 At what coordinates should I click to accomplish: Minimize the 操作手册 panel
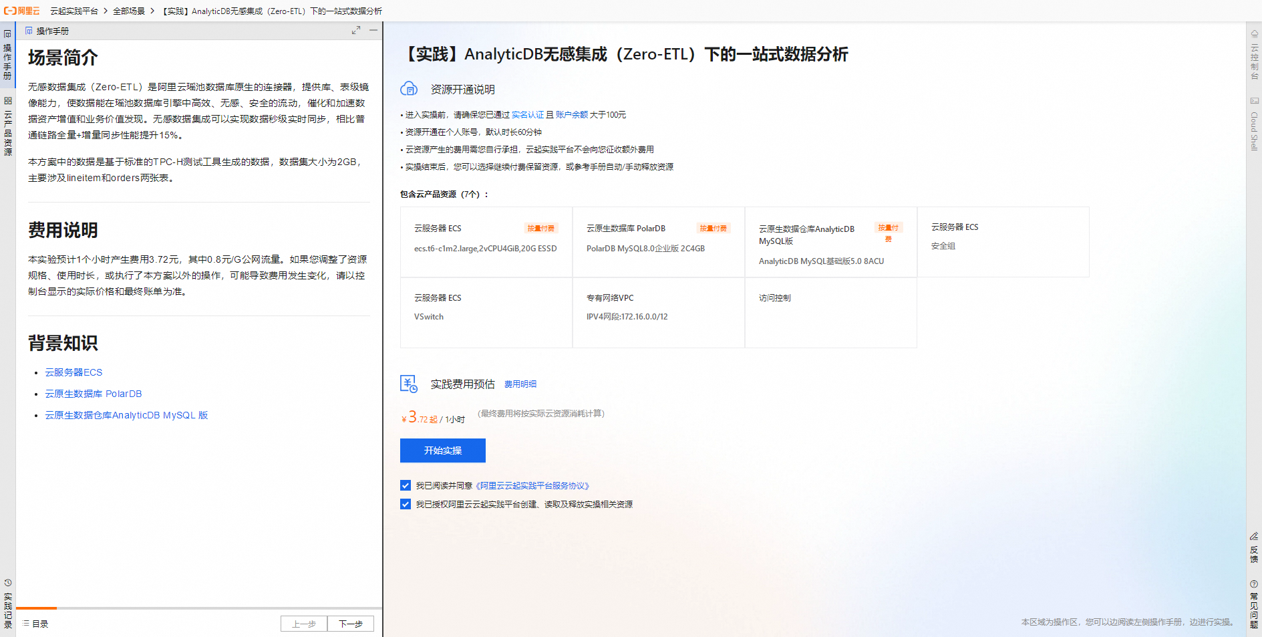click(373, 31)
